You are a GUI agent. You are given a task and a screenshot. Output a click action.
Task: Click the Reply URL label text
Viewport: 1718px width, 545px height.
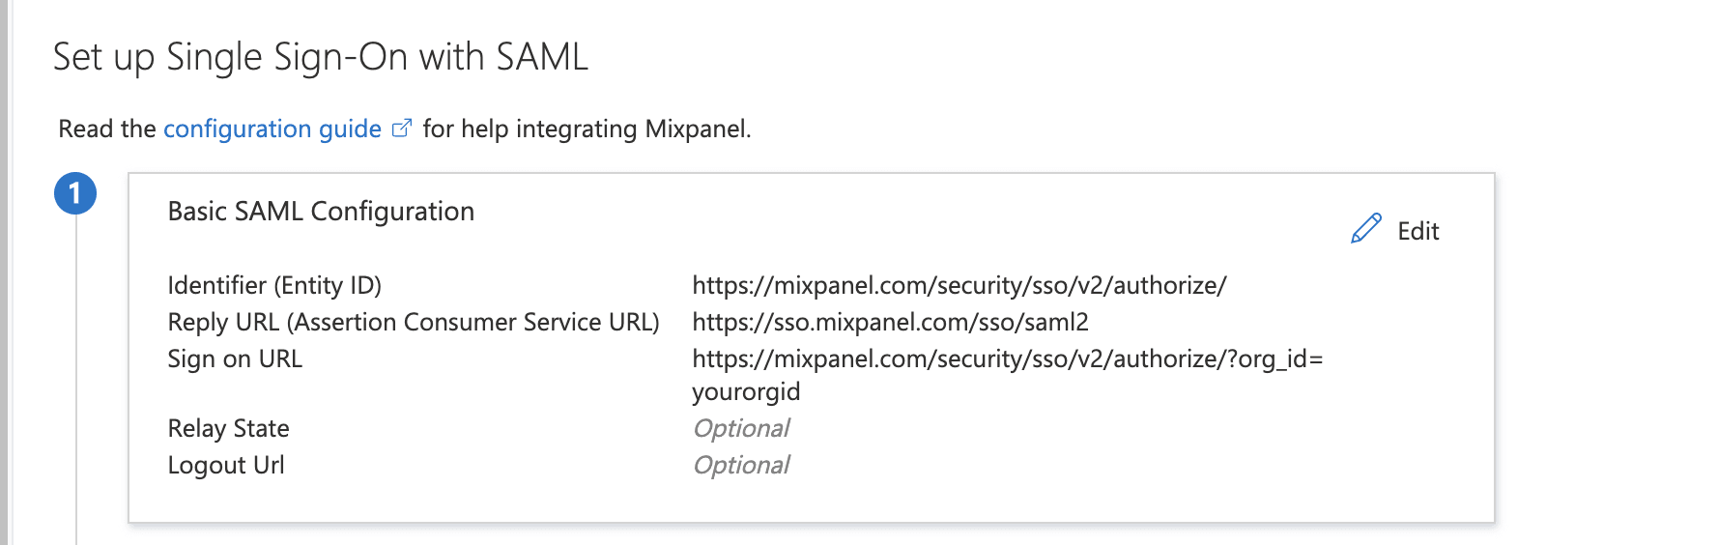point(413,322)
